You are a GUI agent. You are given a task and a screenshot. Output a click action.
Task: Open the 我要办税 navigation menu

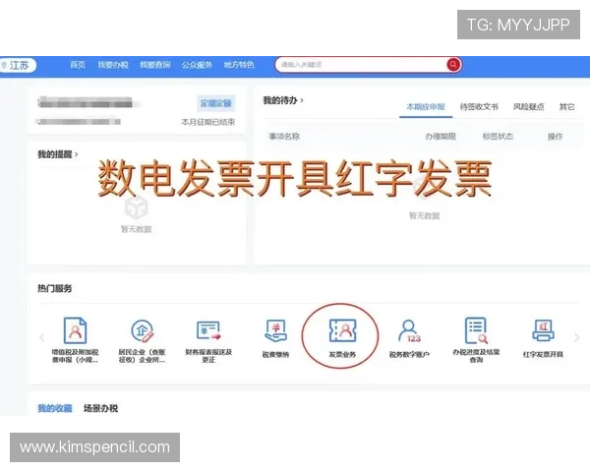click(113, 65)
